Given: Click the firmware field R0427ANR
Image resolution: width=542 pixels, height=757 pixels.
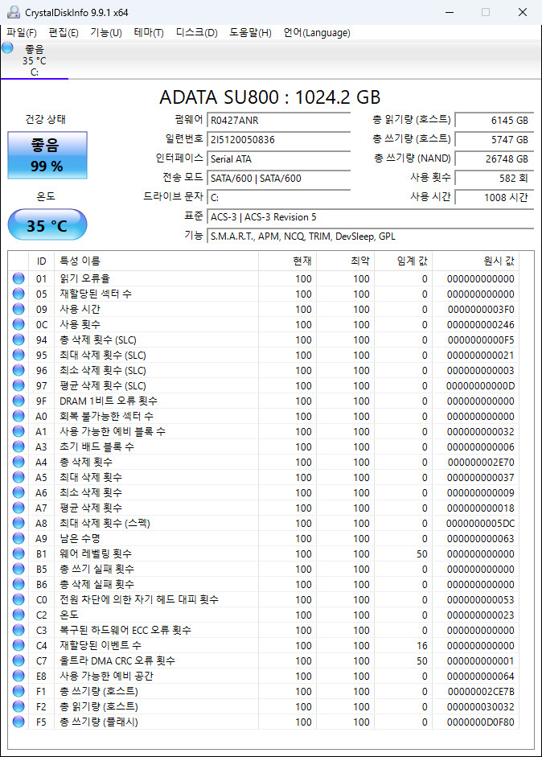Looking at the screenshot, I should pos(278,121).
